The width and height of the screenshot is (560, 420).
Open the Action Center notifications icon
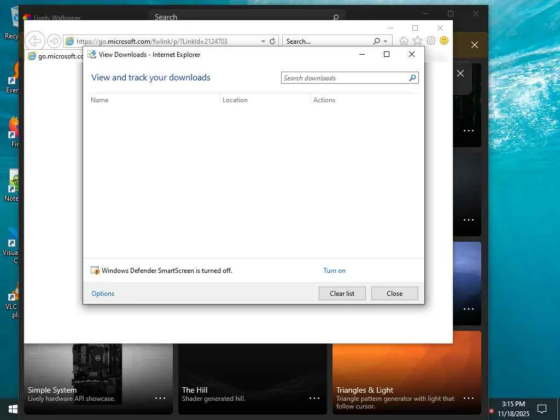click(542, 409)
